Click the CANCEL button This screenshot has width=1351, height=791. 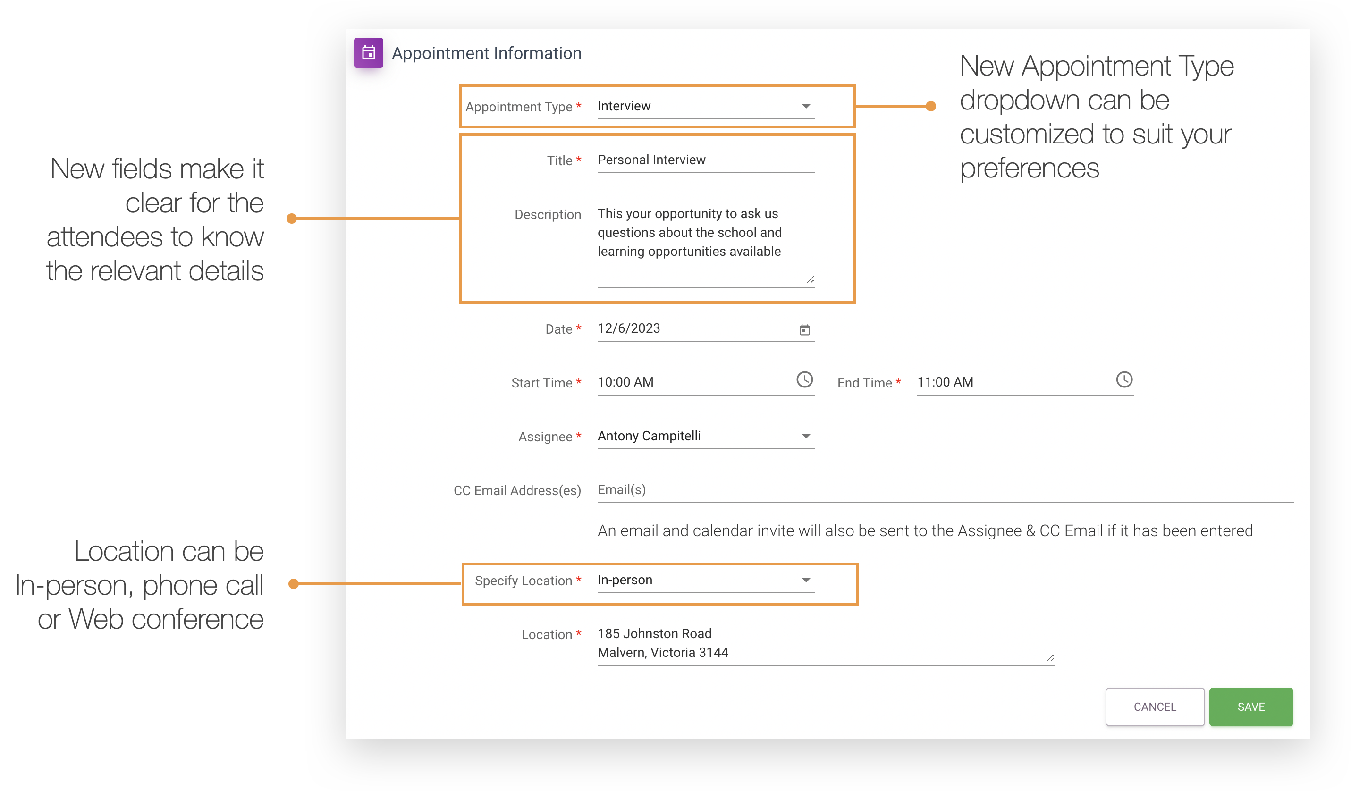pos(1155,707)
